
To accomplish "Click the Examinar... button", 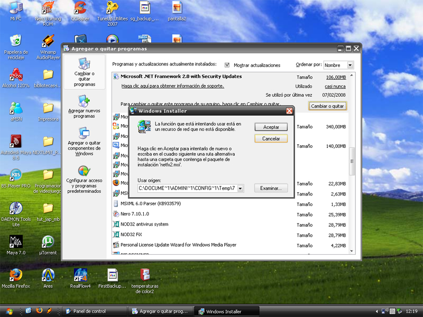I will (x=271, y=188).
